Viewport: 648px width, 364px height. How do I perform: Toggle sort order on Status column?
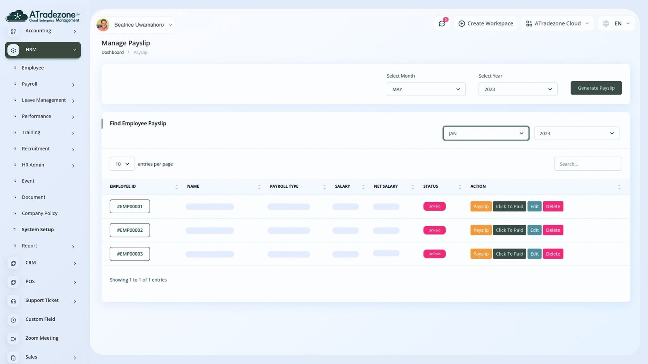click(460, 186)
